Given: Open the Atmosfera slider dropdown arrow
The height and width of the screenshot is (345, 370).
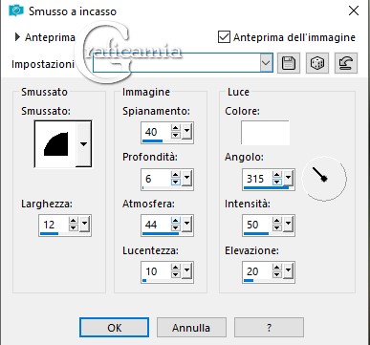Looking at the screenshot, I should click(186, 224).
